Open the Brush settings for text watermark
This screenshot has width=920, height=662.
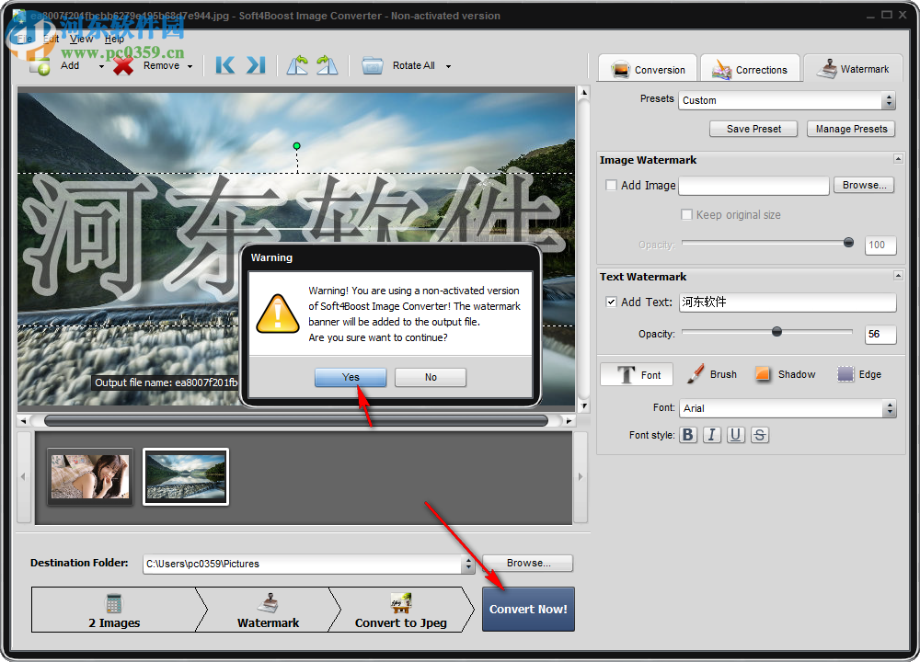[x=711, y=374]
